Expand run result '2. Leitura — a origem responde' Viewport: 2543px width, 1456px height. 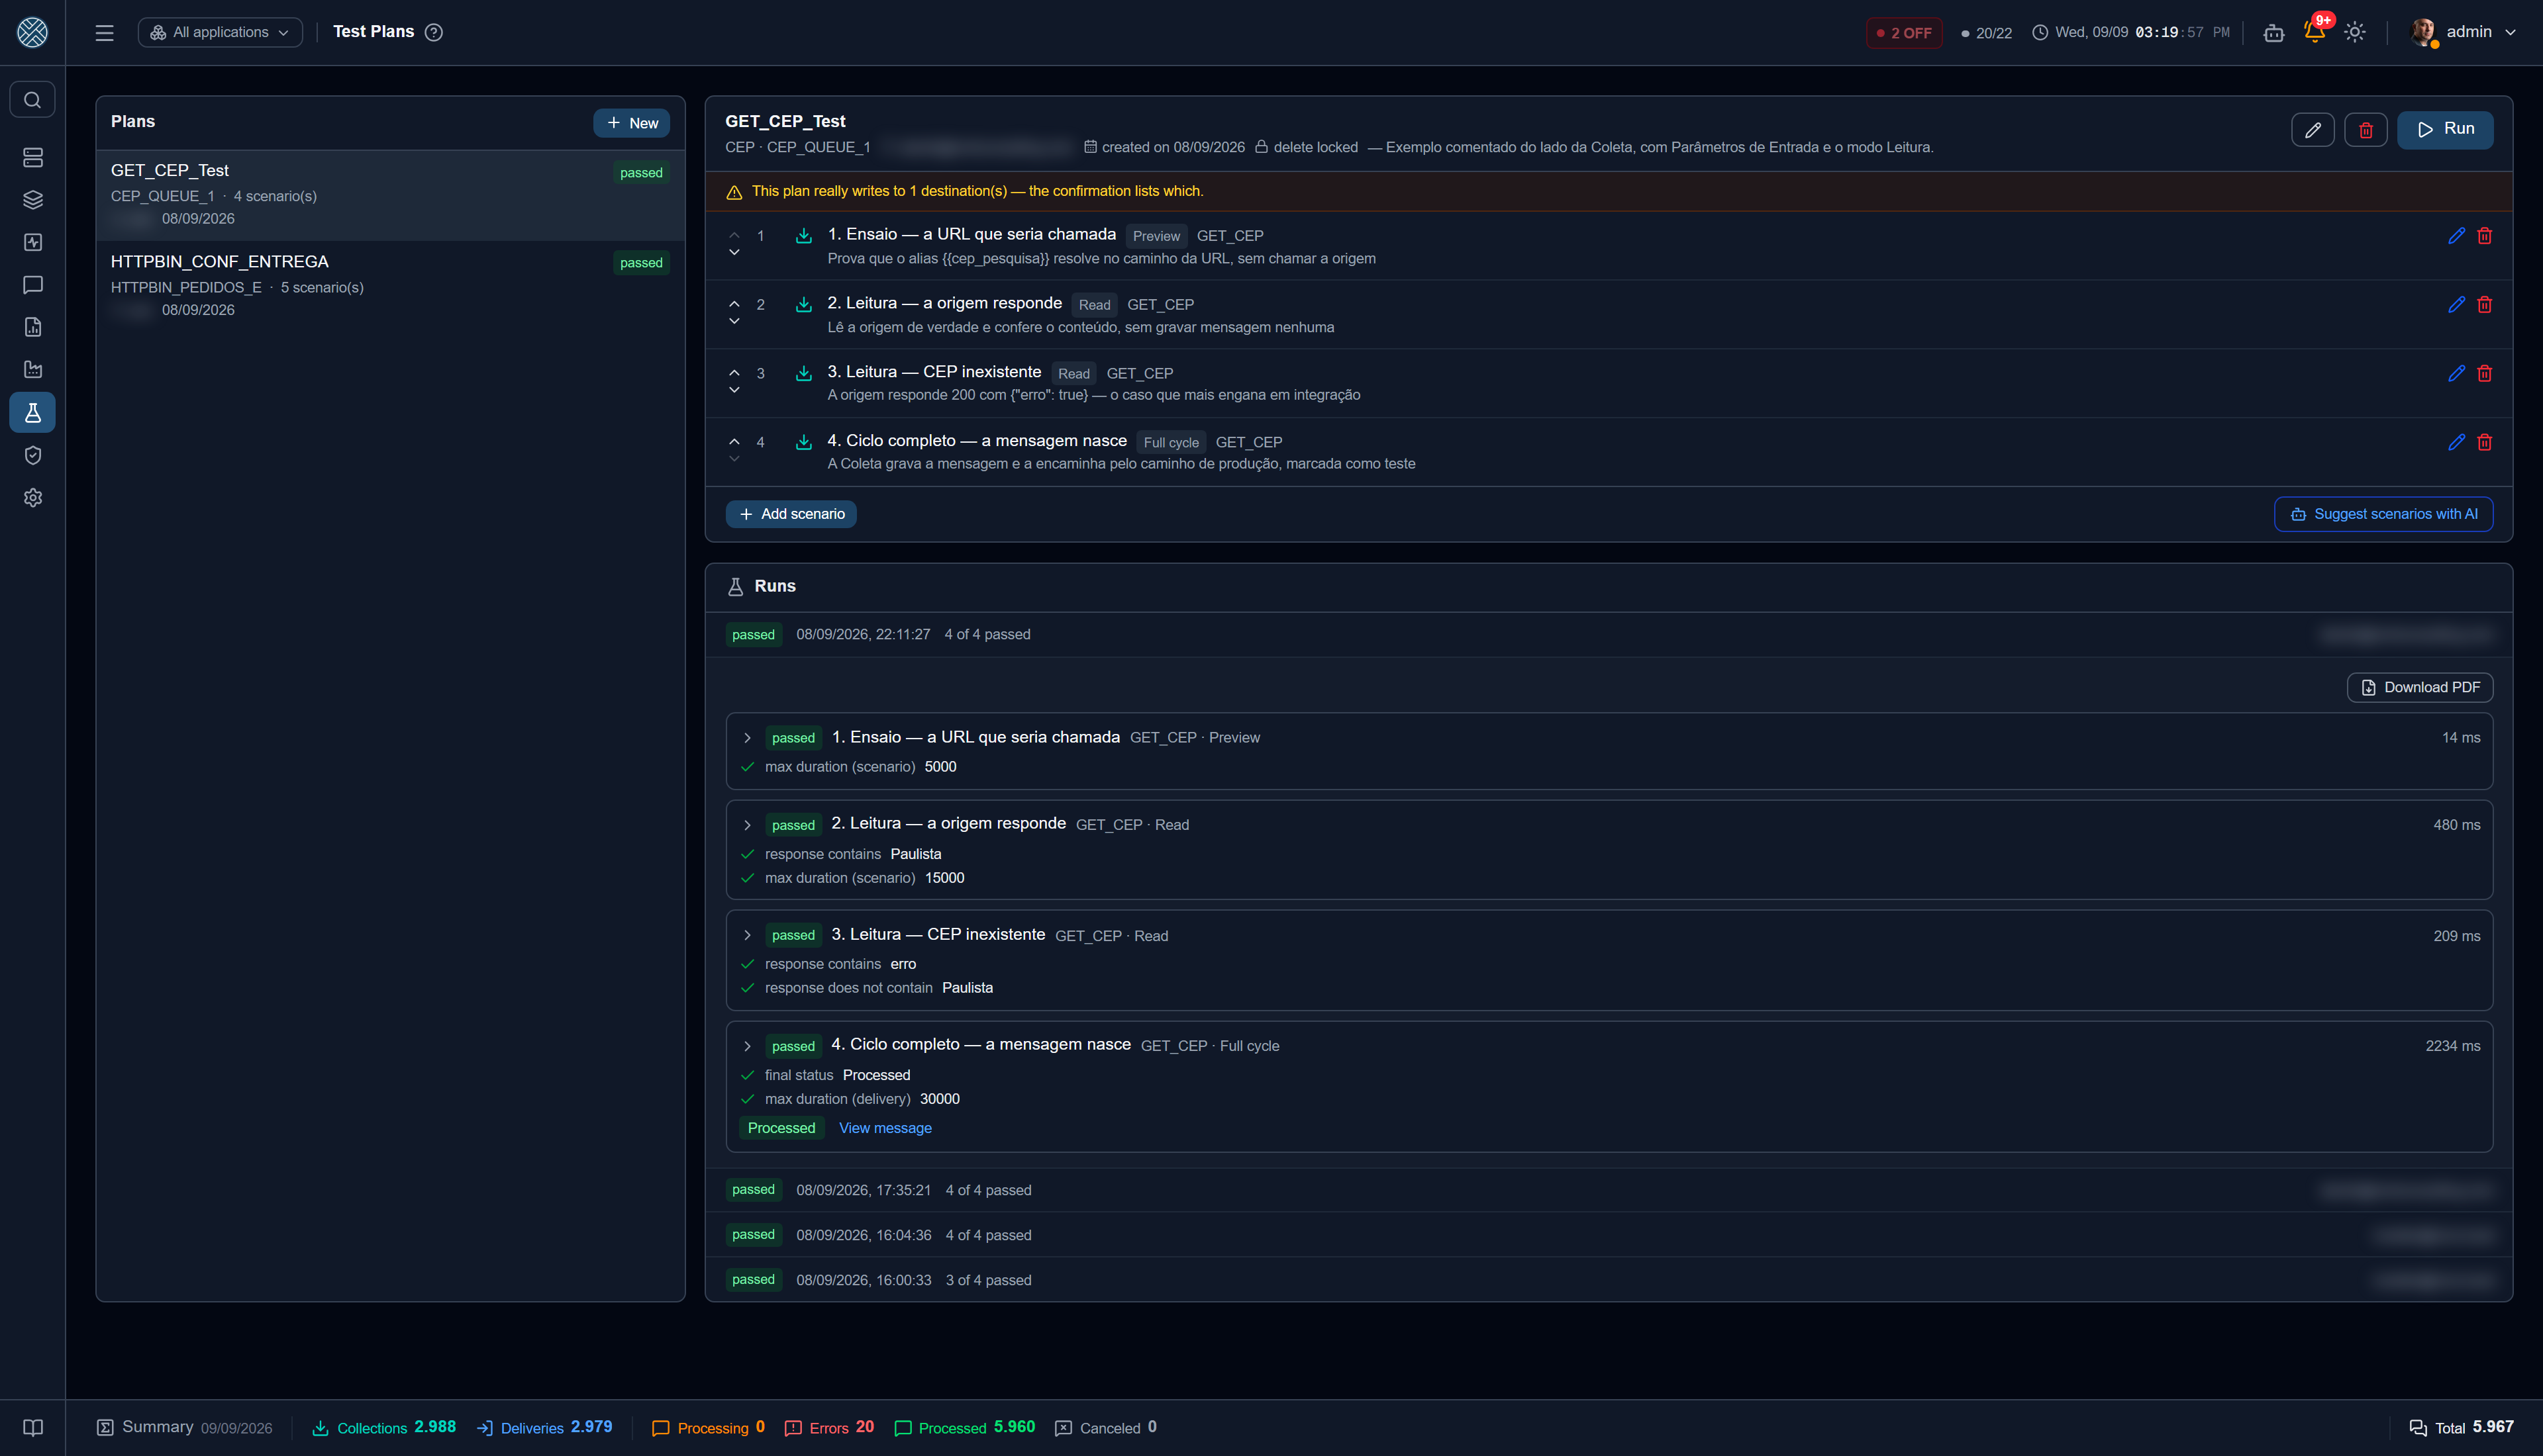pos(746,825)
